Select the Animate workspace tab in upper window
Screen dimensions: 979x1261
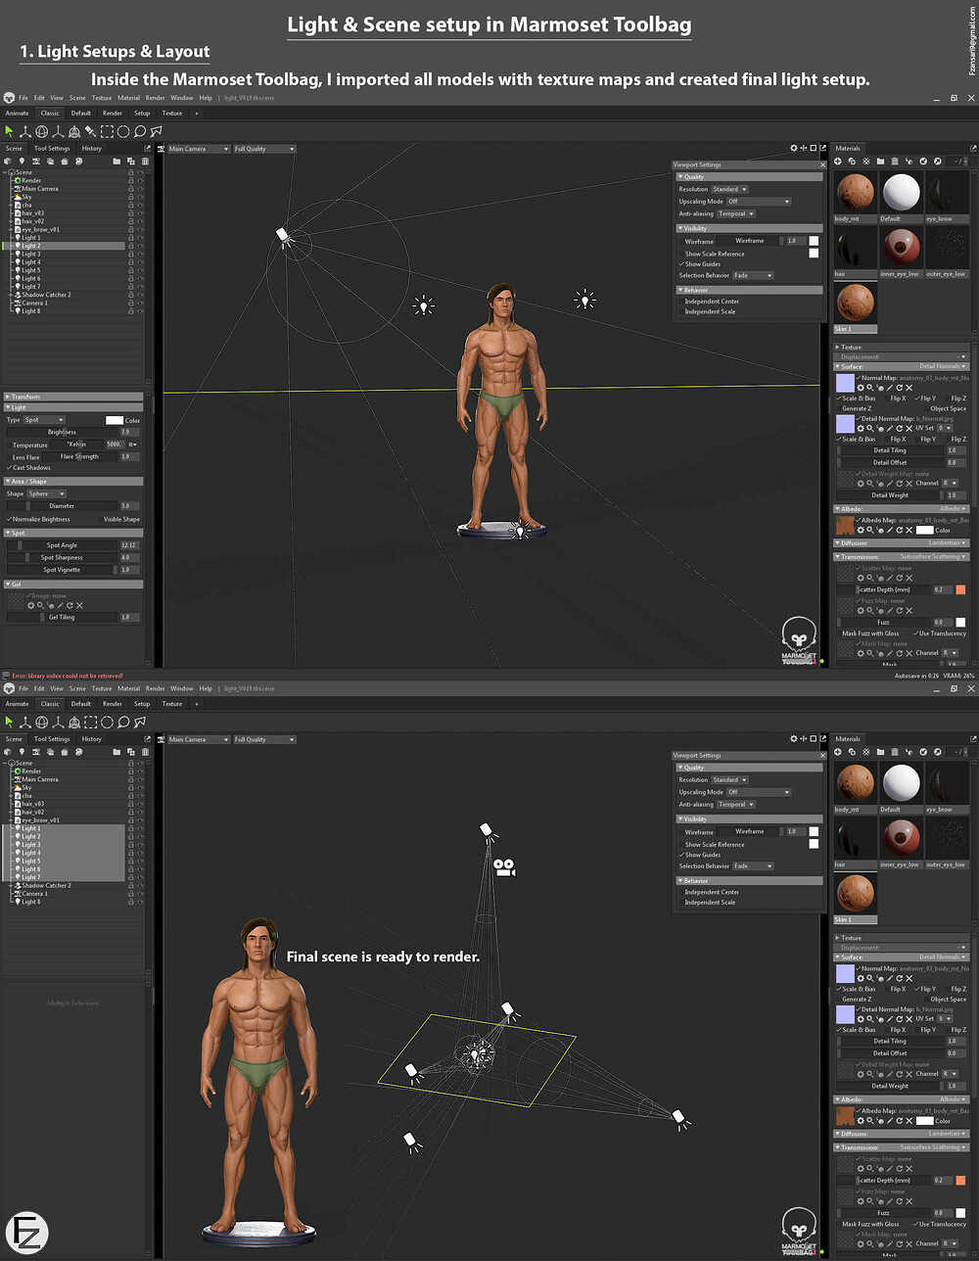[x=17, y=113]
